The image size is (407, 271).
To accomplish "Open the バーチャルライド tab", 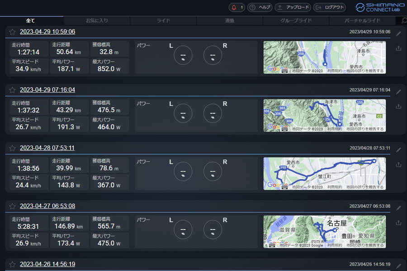I will [x=362, y=21].
